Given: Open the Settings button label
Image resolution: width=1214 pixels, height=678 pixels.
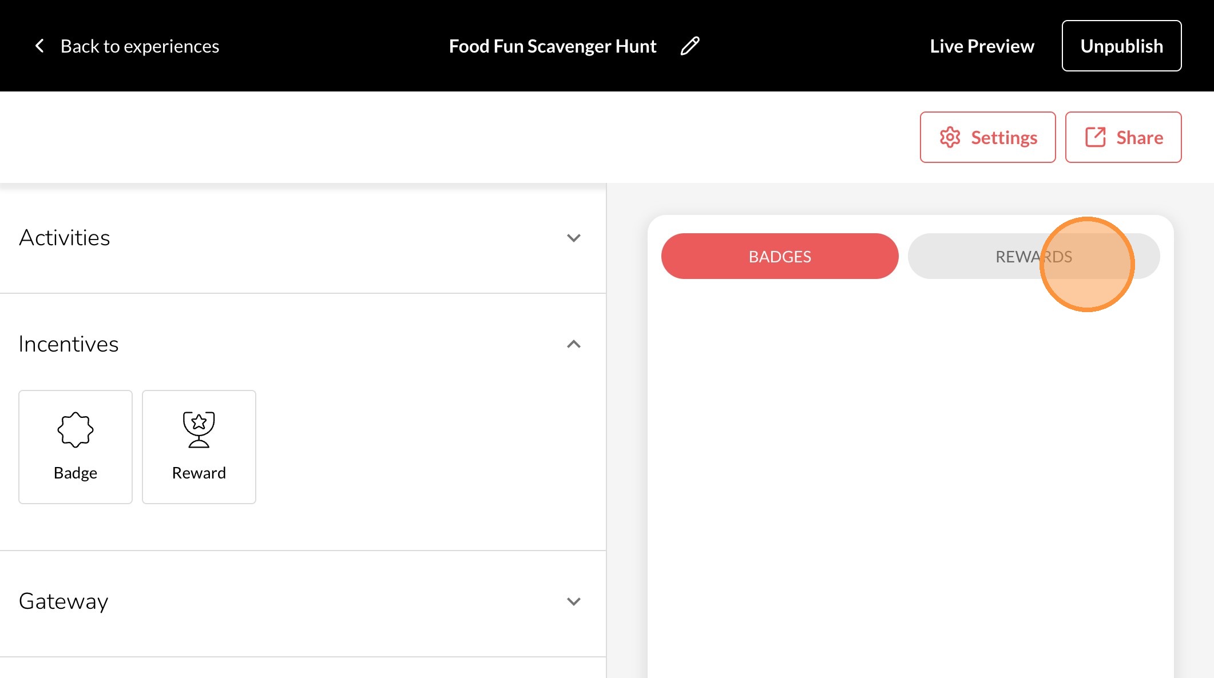Looking at the screenshot, I should coord(1003,138).
